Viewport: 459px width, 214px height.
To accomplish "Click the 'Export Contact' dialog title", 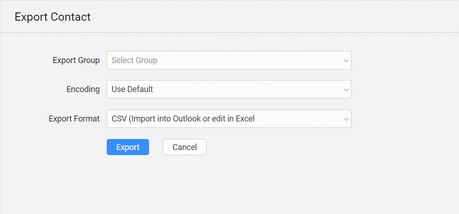I will pos(52,17).
